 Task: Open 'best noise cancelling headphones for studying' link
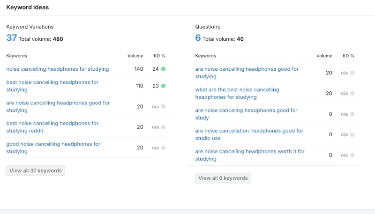point(52,86)
